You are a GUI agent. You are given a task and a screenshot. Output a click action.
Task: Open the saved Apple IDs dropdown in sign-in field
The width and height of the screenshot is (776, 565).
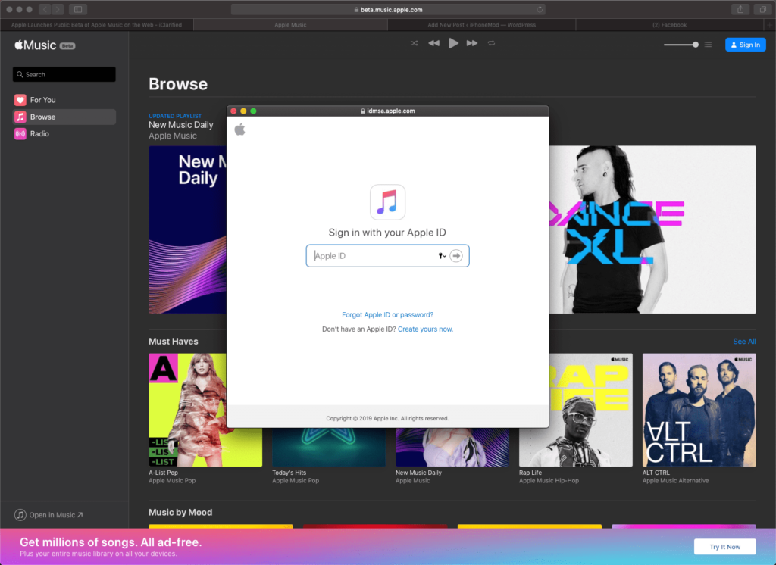coord(442,256)
